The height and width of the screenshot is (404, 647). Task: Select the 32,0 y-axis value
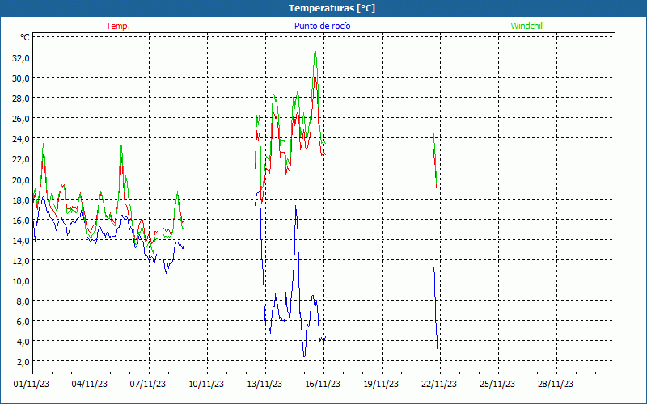(21, 57)
